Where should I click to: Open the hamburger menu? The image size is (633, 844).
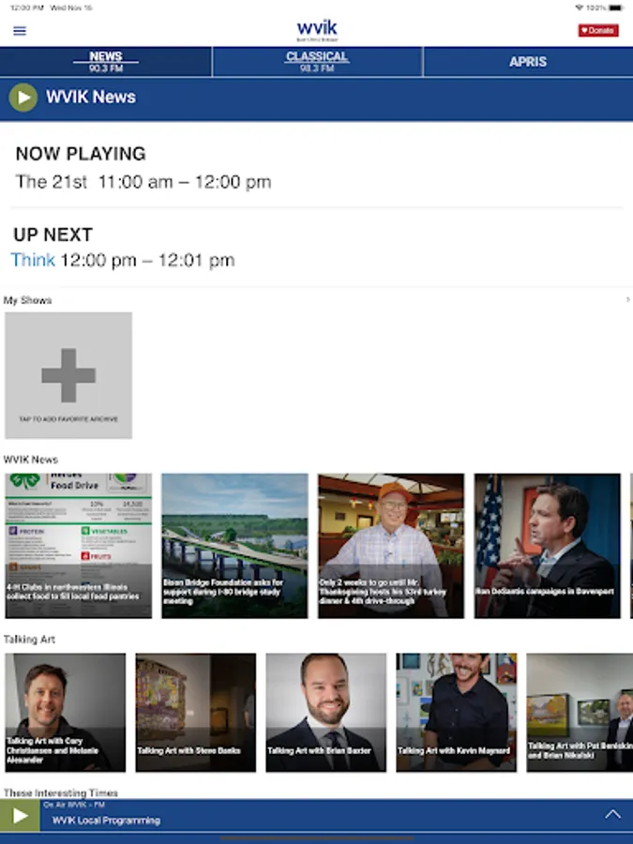coord(20,31)
